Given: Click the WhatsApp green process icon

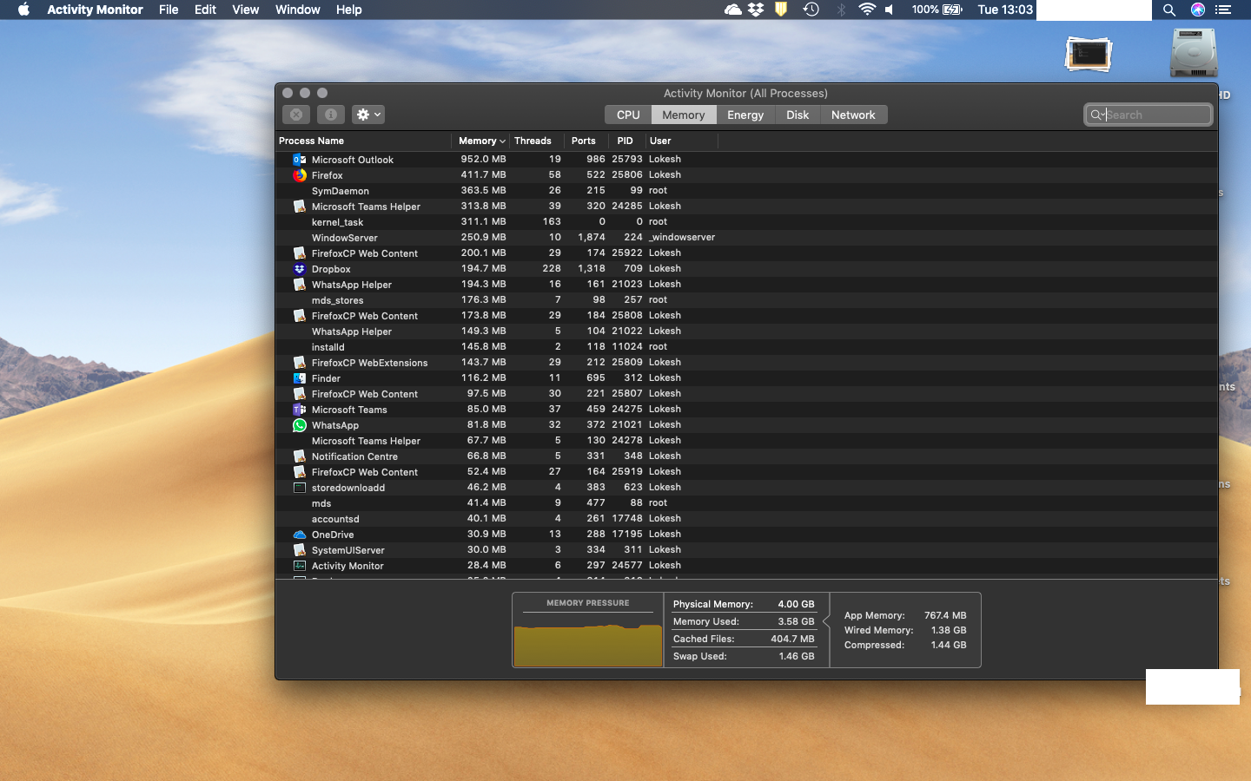Looking at the screenshot, I should coord(300,425).
